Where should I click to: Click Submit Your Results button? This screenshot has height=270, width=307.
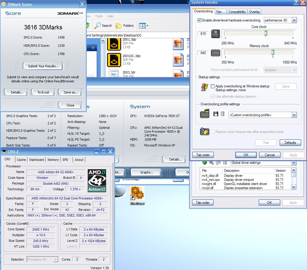click(x=43, y=66)
